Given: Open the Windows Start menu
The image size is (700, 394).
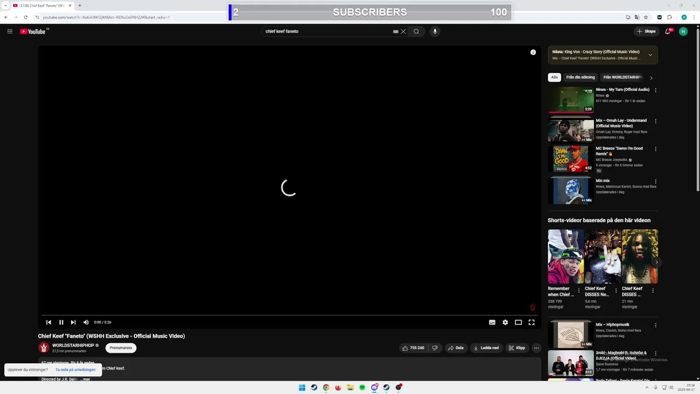Looking at the screenshot, I should click(x=302, y=387).
